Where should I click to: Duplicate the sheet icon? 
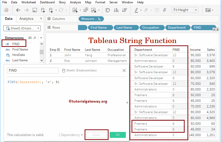(x=86, y=10)
